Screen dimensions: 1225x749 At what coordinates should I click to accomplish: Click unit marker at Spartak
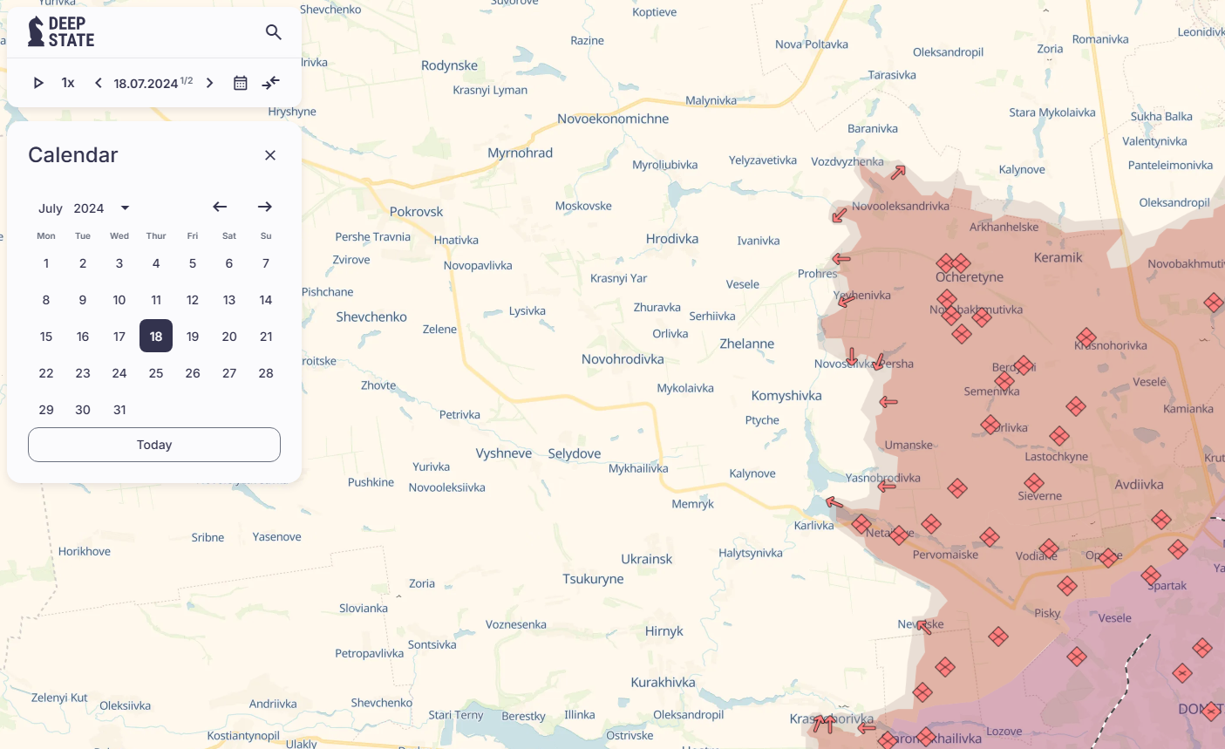point(1151,575)
